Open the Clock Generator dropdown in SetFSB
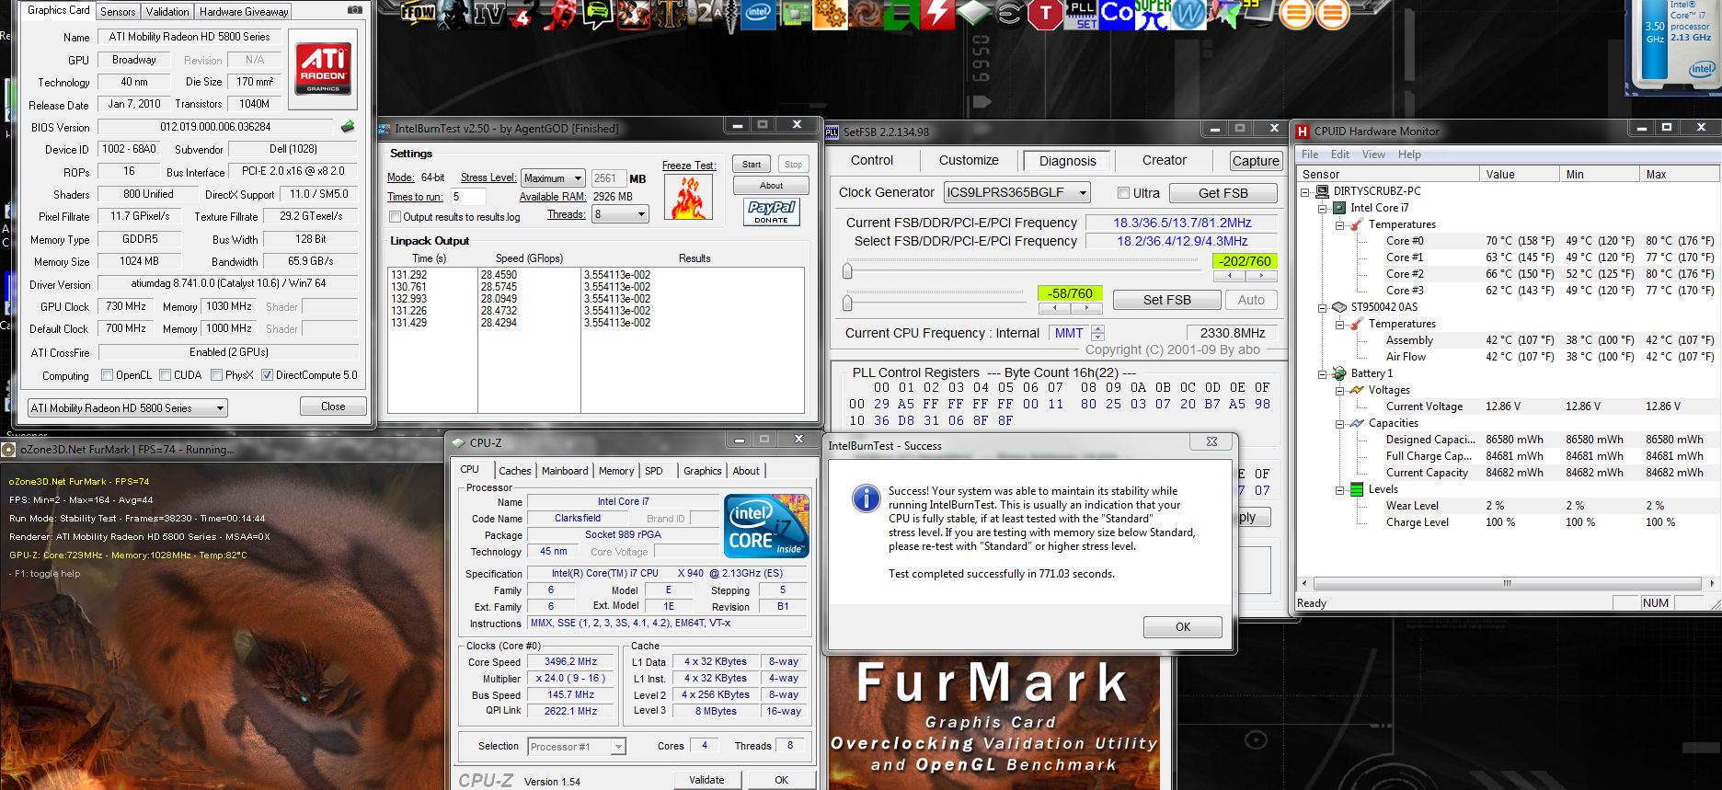 (1017, 193)
